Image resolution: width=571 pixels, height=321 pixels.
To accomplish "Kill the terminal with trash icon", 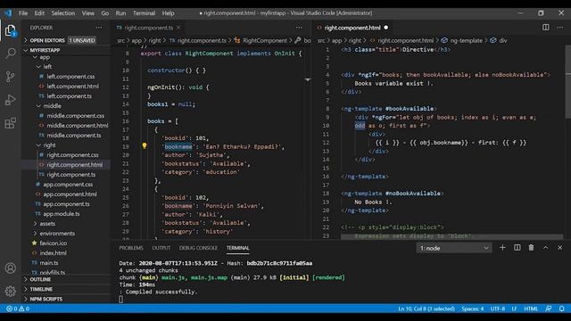I will [532, 248].
